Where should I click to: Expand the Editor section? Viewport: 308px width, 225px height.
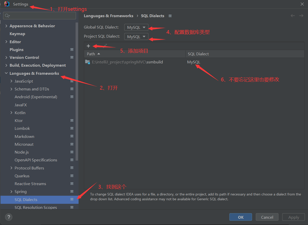pos(6,42)
